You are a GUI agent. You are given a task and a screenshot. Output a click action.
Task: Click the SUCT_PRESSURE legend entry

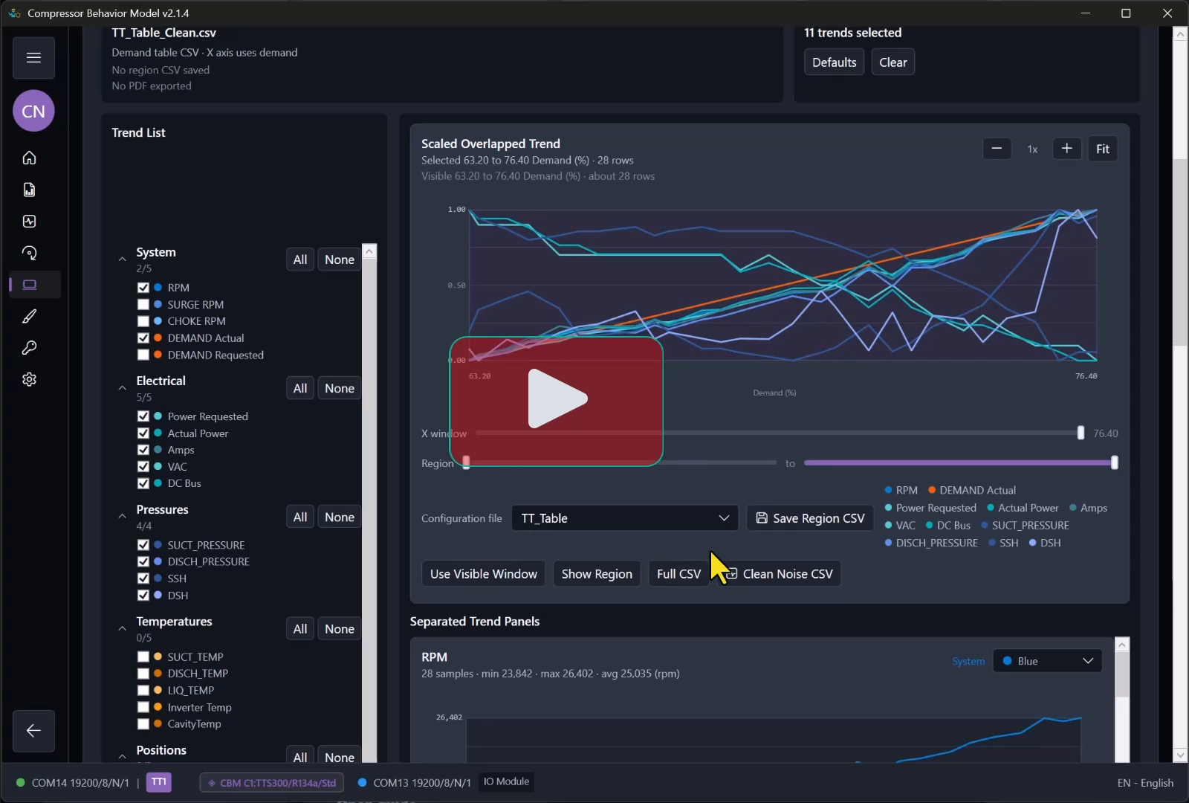coord(1025,526)
